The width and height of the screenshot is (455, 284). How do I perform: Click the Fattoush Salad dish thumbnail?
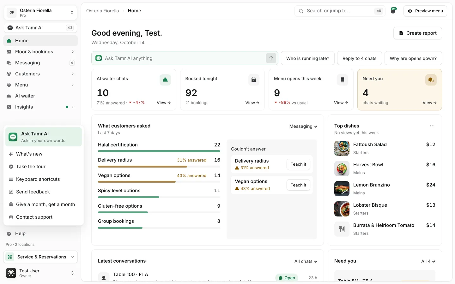[342, 148]
